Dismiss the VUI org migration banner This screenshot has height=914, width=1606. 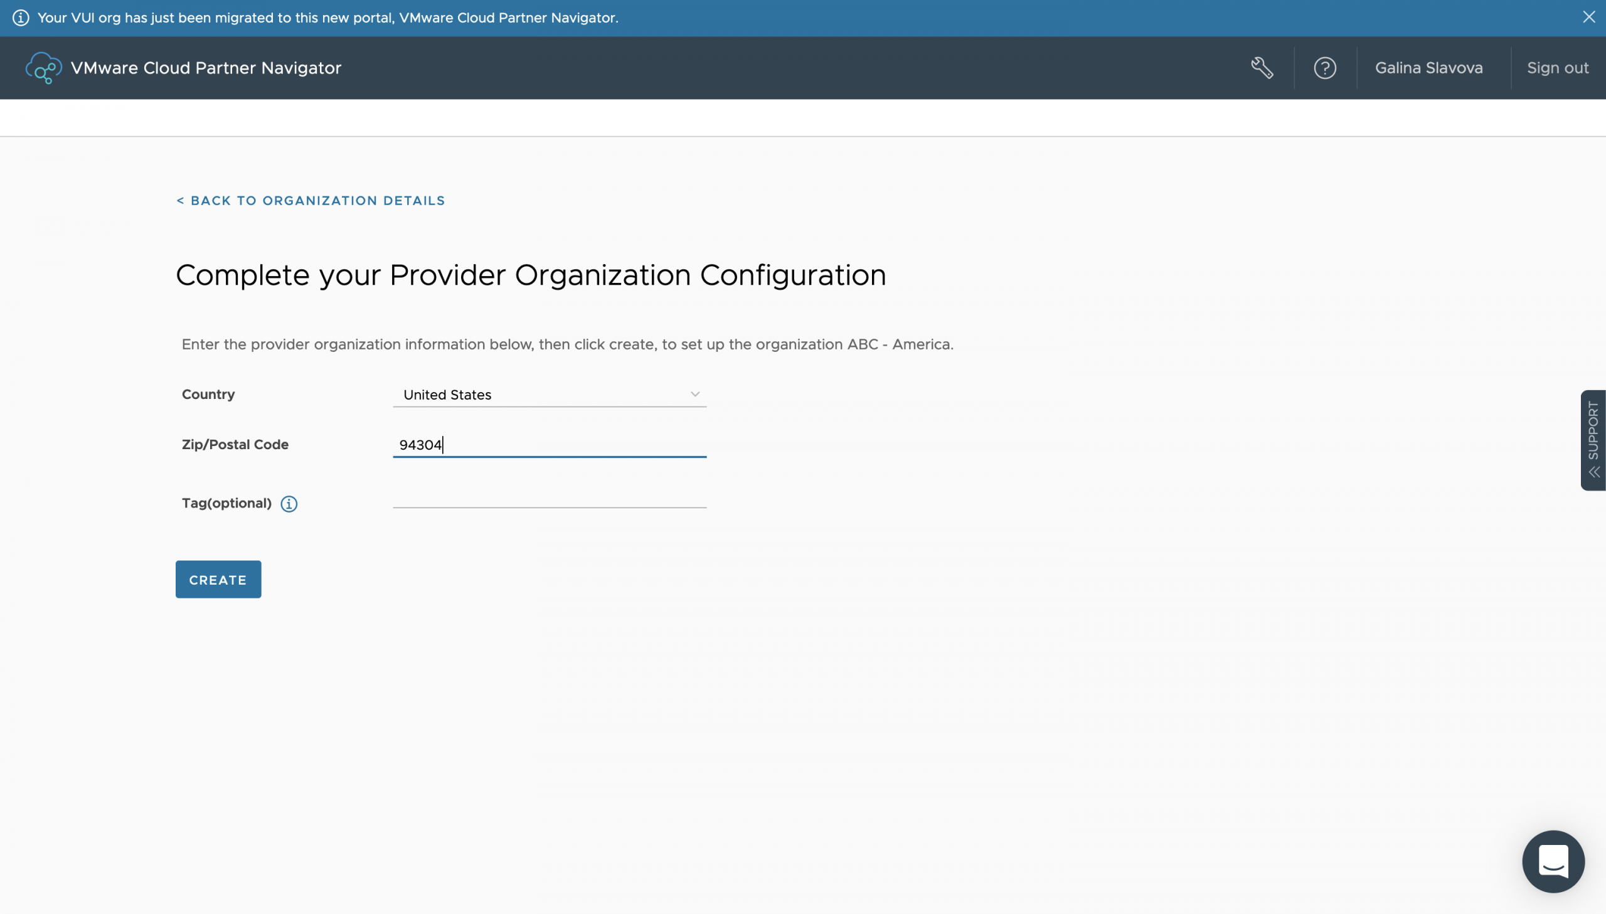pos(1588,18)
